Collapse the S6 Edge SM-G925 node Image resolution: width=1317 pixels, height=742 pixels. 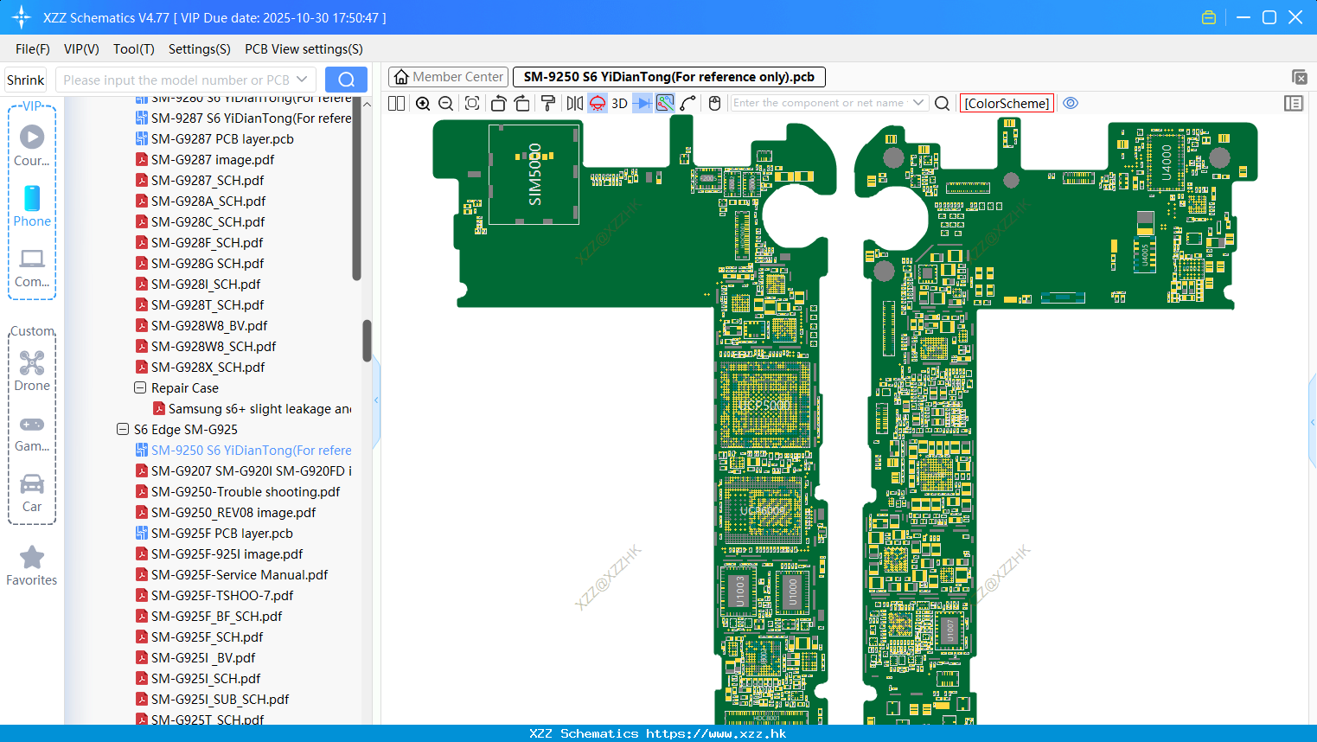123,429
